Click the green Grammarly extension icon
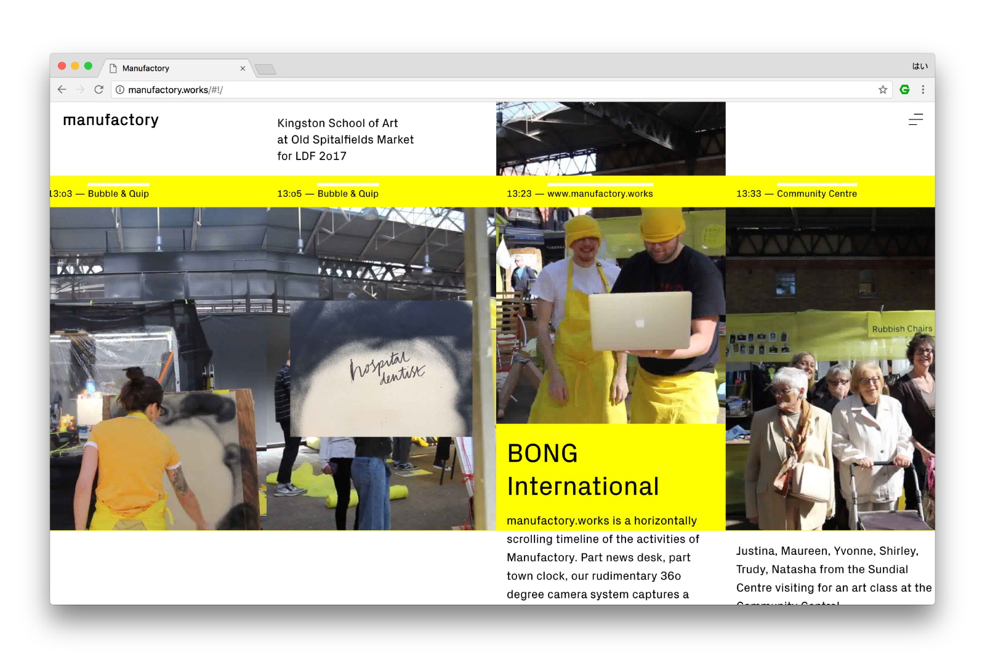The height and width of the screenshot is (665, 985). pyautogui.click(x=904, y=90)
